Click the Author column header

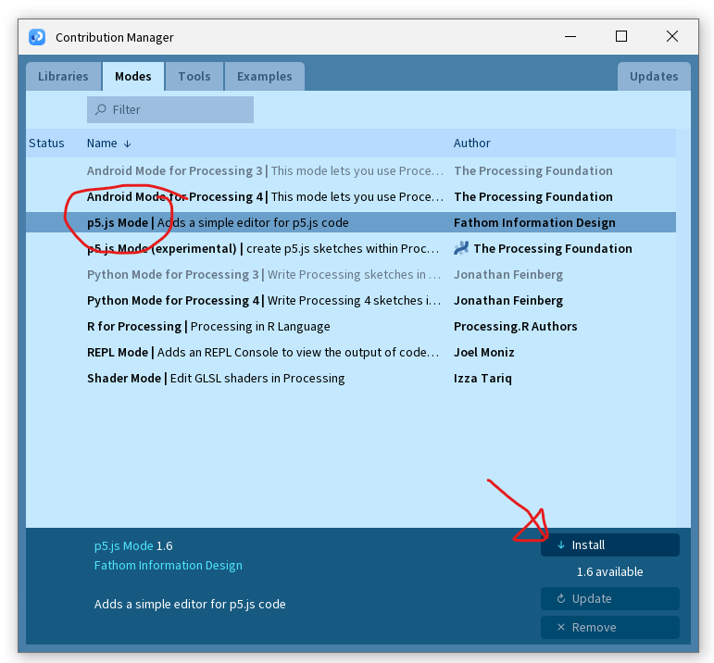[471, 144]
